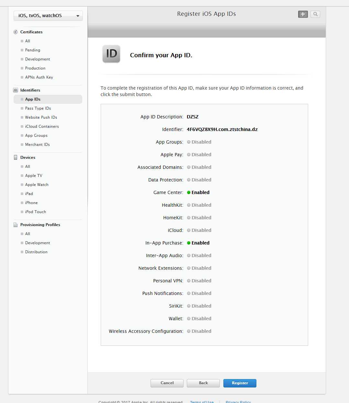Click the Inter-App Audio Disabled text

pos(201,256)
